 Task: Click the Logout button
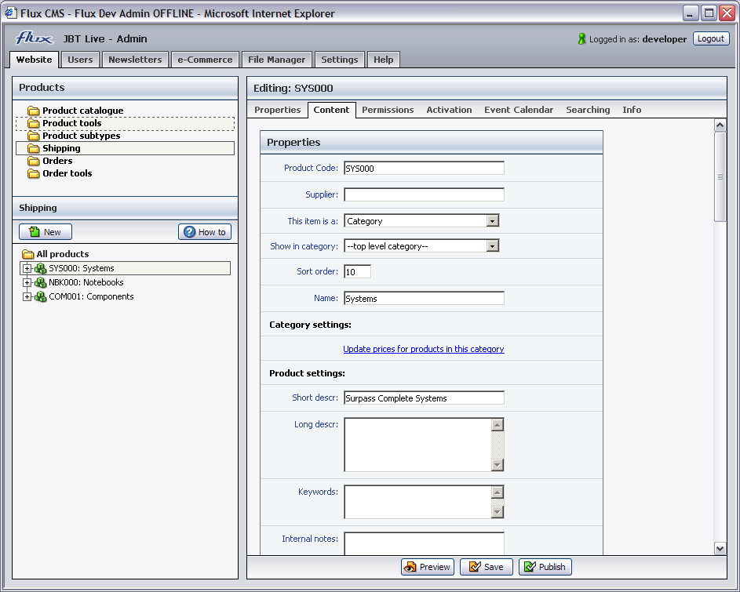coord(711,38)
